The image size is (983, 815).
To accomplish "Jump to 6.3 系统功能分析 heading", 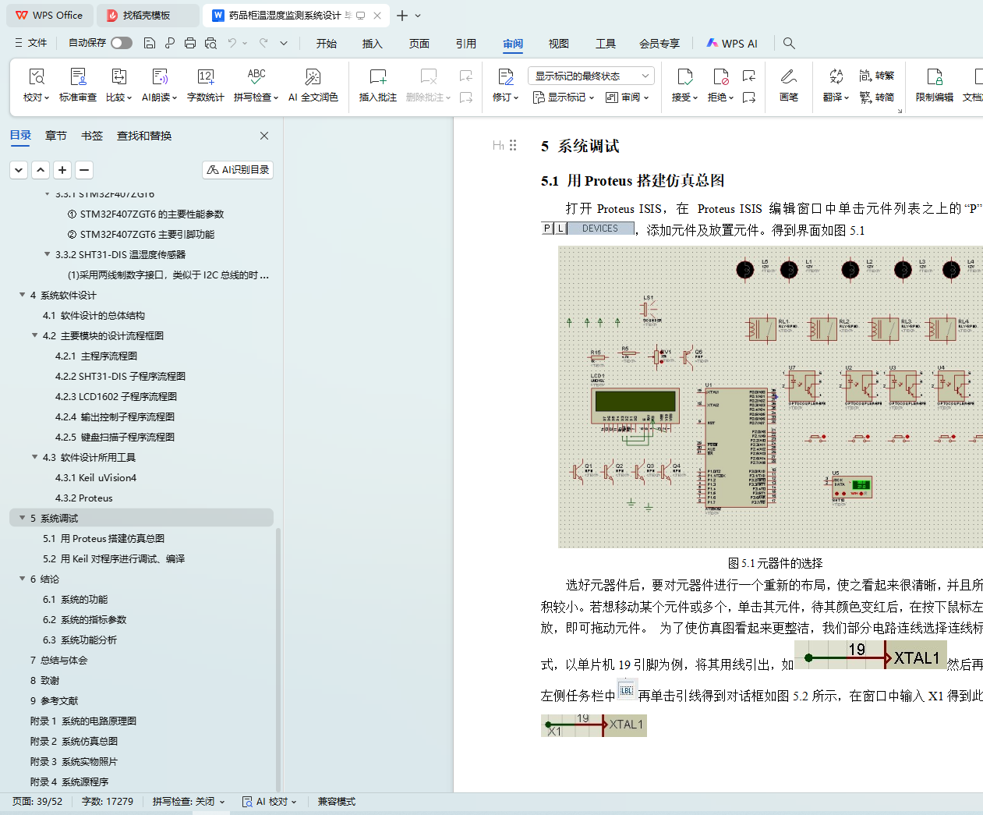I will click(80, 640).
